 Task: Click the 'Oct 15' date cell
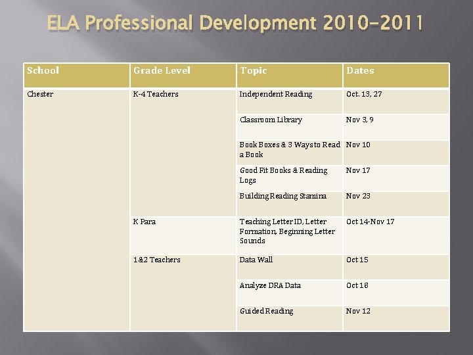(396, 267)
